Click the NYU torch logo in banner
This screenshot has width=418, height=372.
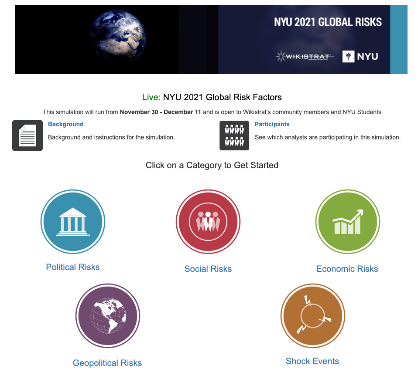click(x=360, y=57)
